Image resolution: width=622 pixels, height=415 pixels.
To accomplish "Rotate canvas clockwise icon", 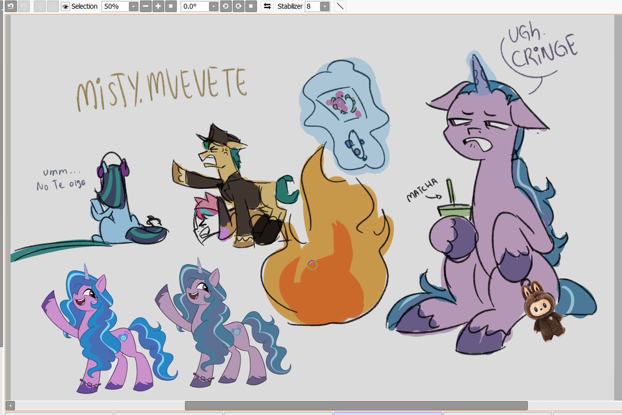I will coord(238,6).
